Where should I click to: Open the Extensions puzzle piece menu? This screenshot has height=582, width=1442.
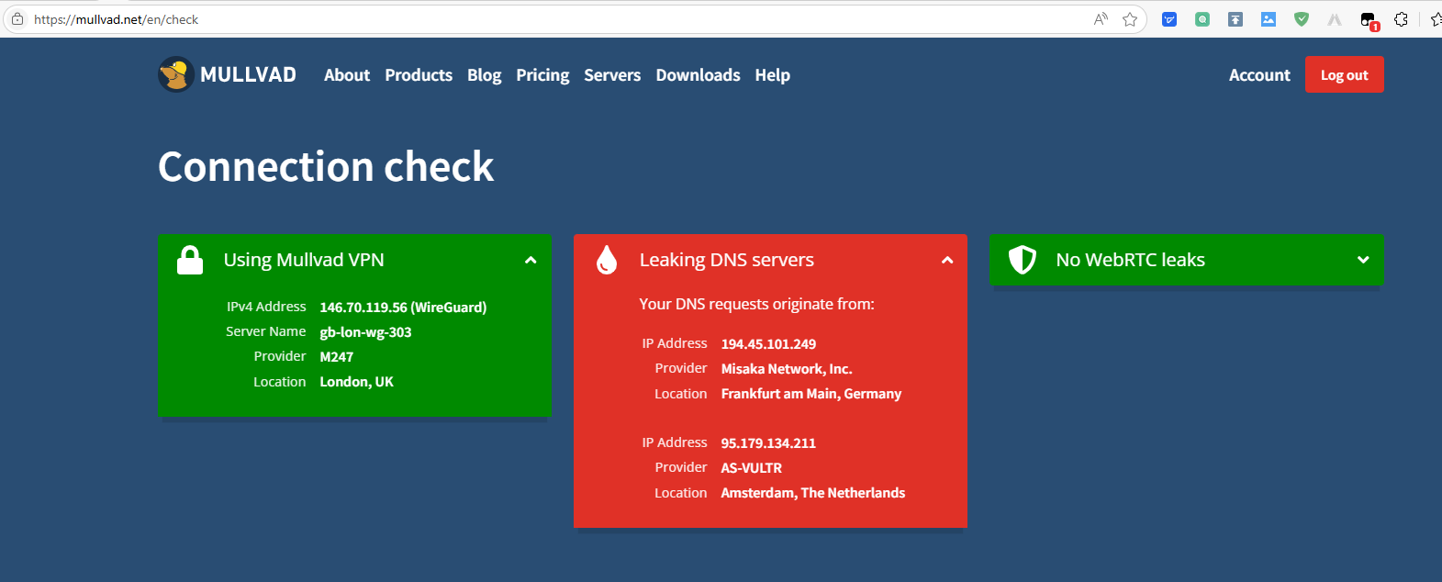[1401, 19]
